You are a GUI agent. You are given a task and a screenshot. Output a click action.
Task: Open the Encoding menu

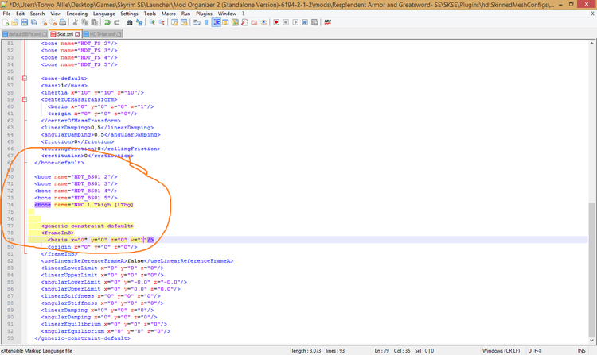[x=77, y=14]
